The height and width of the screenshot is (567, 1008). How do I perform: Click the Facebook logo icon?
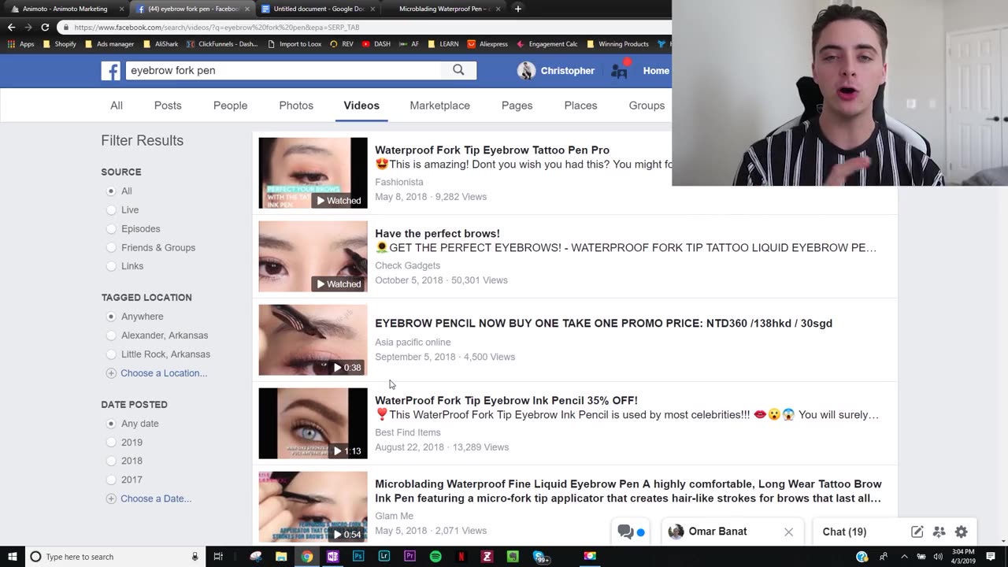point(110,71)
